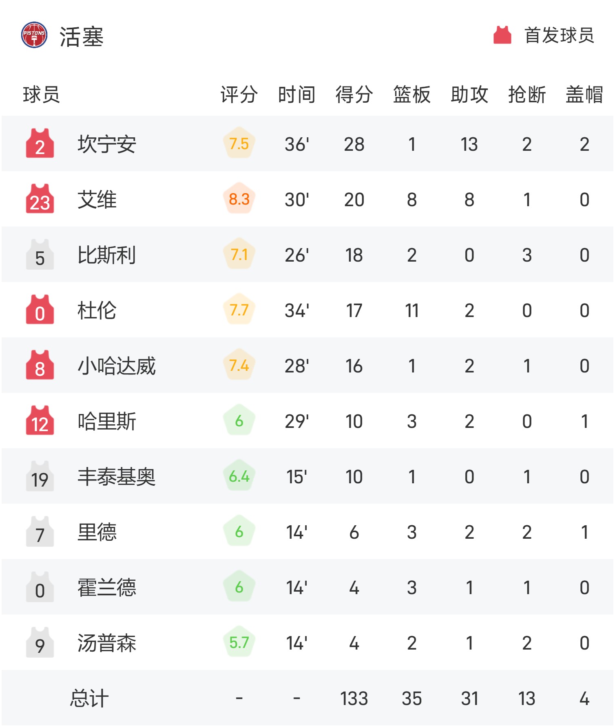Open the 活塞 team name link
Screen dimensions: 615x727
pos(82,37)
